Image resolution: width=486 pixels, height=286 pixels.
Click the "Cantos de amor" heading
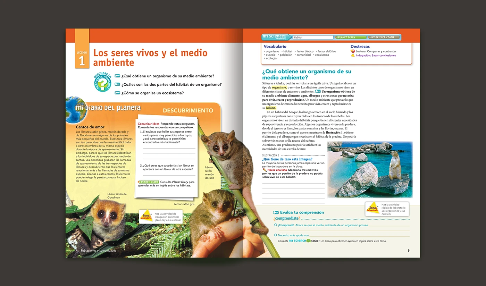click(x=90, y=127)
